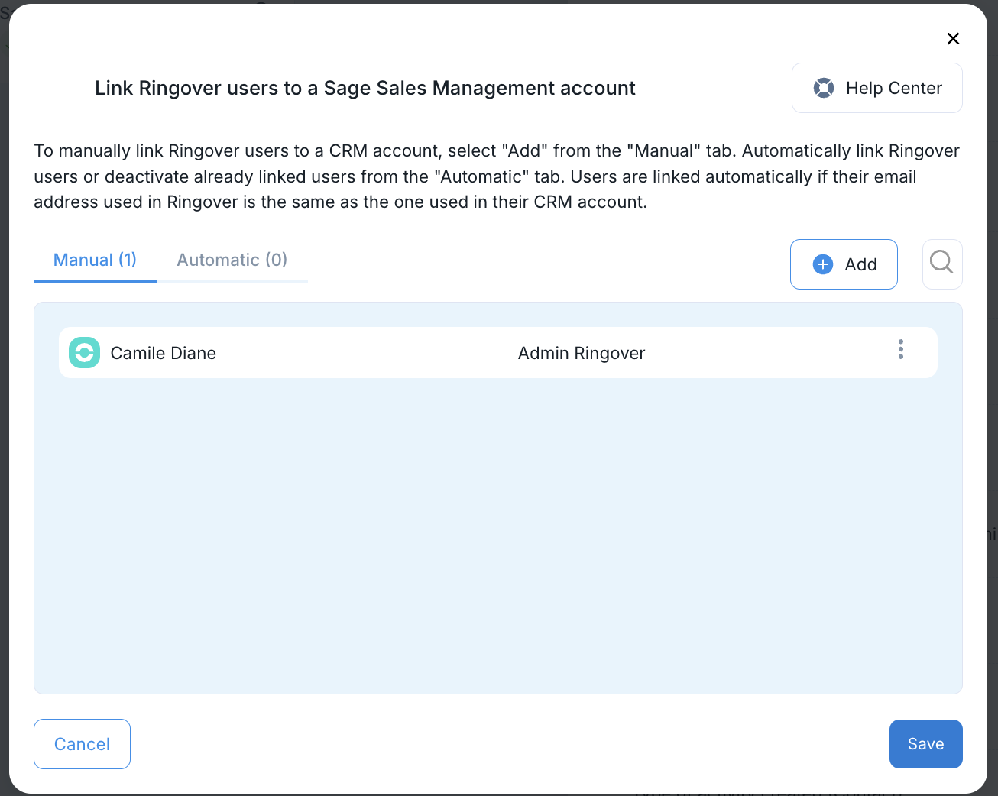This screenshot has height=796, width=998.
Task: Open the three-dot menu for Camile Diane
Action: (901, 350)
